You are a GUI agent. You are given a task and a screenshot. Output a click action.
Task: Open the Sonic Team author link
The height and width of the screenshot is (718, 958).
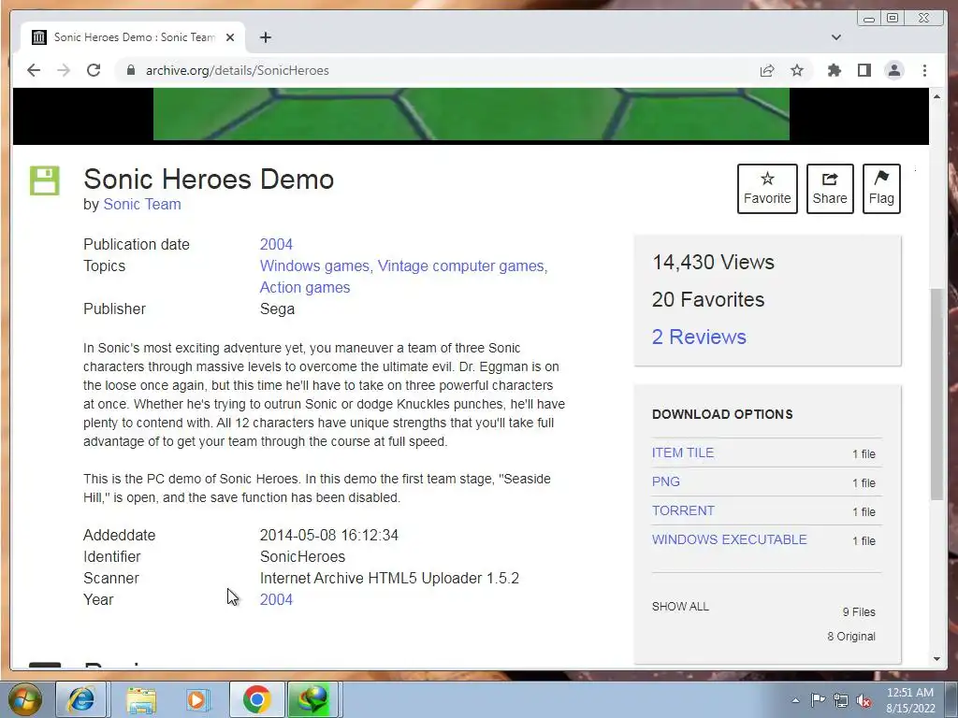pyautogui.click(x=142, y=205)
